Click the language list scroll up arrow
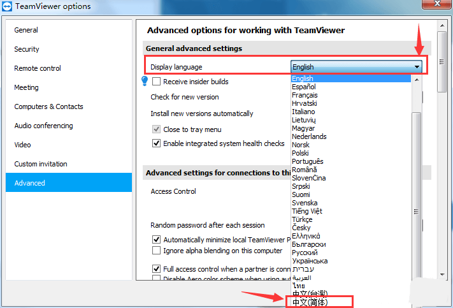This screenshot has width=453, height=308. pos(416,80)
